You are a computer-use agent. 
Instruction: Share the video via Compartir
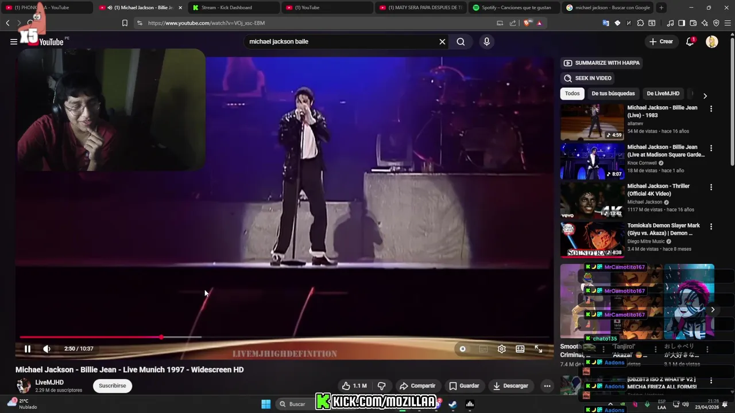[417, 386]
